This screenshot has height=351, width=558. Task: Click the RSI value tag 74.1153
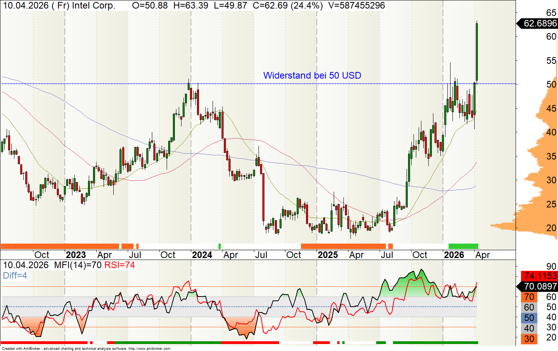[540, 276]
